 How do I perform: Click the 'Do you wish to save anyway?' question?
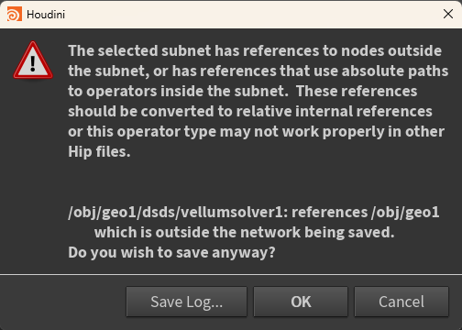click(171, 253)
